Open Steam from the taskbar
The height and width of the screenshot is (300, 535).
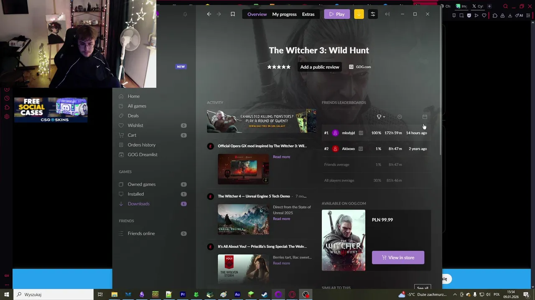pyautogui.click(x=265, y=295)
